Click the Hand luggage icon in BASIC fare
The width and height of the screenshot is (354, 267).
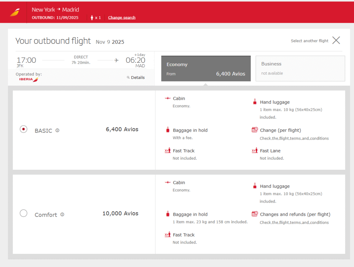(255, 102)
